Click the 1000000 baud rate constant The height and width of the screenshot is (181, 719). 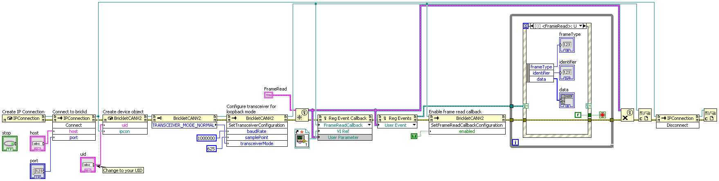(206, 138)
